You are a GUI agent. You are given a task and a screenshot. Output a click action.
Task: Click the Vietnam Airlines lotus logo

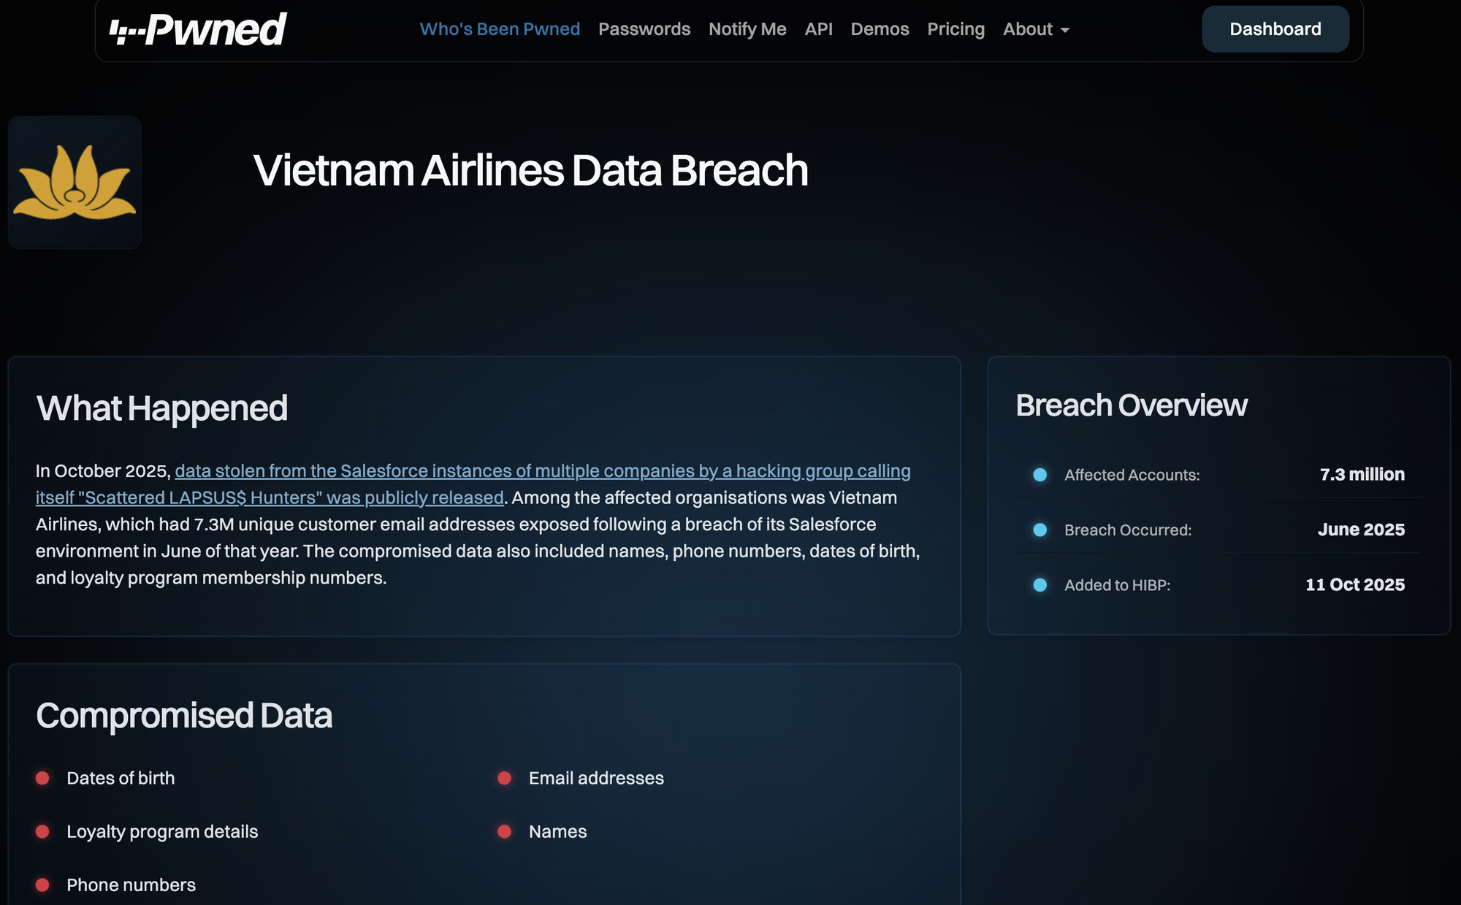[x=75, y=183]
